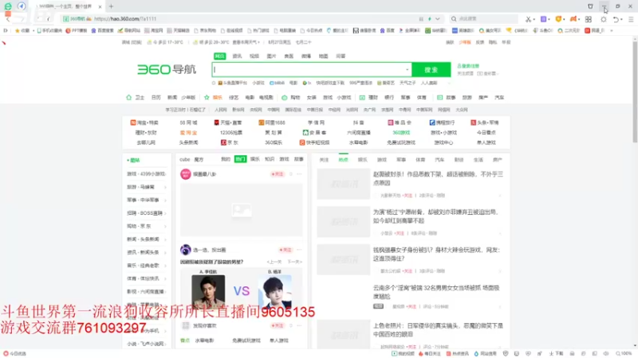Open 携程旅行 site icon link
Screen dimensions: 638x358
click(x=432, y=123)
